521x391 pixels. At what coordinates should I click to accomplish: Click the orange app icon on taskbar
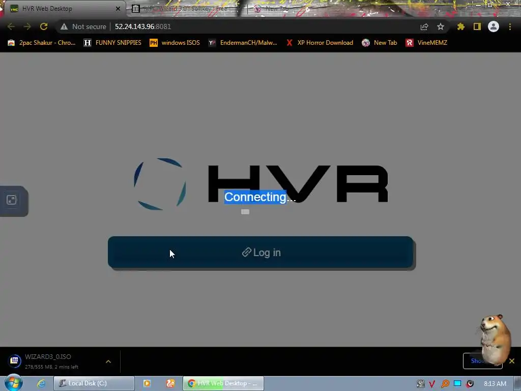click(x=170, y=383)
